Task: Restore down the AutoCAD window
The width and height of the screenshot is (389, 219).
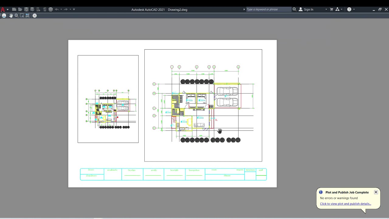Action: click(380, 9)
